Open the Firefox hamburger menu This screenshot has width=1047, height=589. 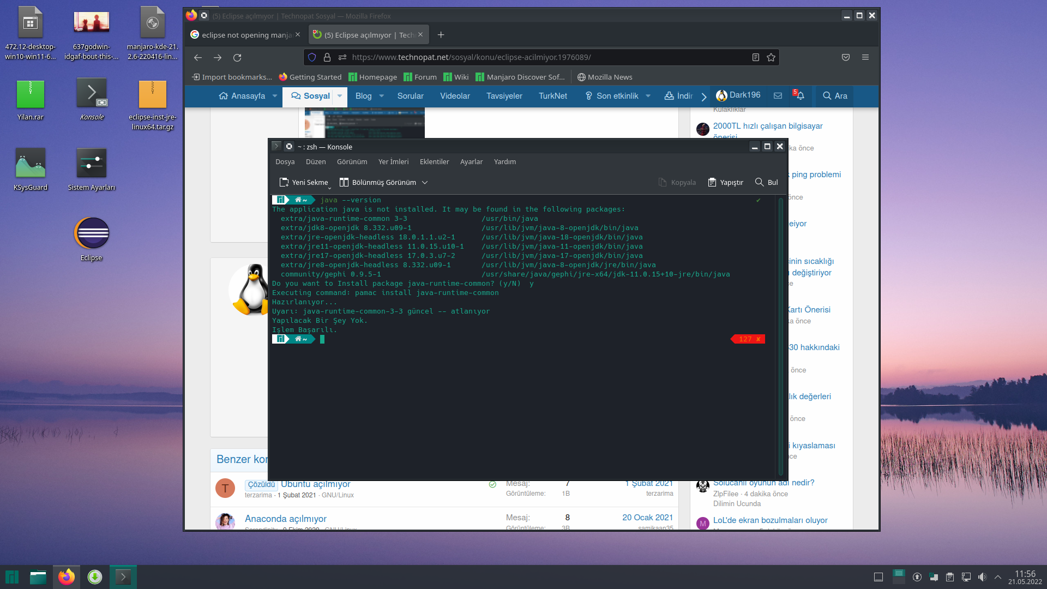click(x=865, y=57)
